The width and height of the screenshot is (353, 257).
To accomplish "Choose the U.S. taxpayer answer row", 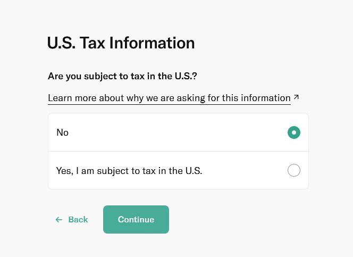I will (178, 171).
